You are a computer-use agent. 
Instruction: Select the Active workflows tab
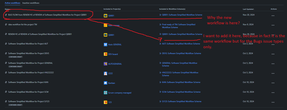tap(12, 3)
